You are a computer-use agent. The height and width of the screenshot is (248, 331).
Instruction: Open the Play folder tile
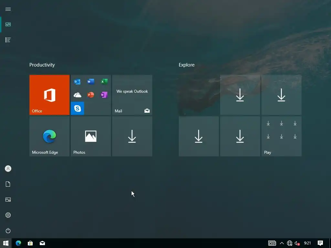click(282, 136)
